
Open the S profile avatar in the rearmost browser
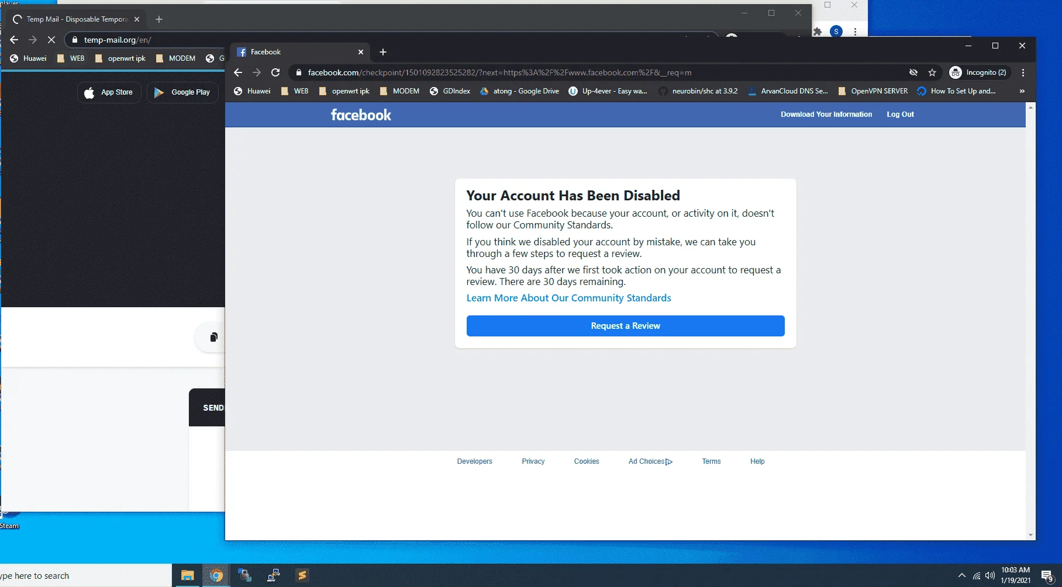point(836,32)
